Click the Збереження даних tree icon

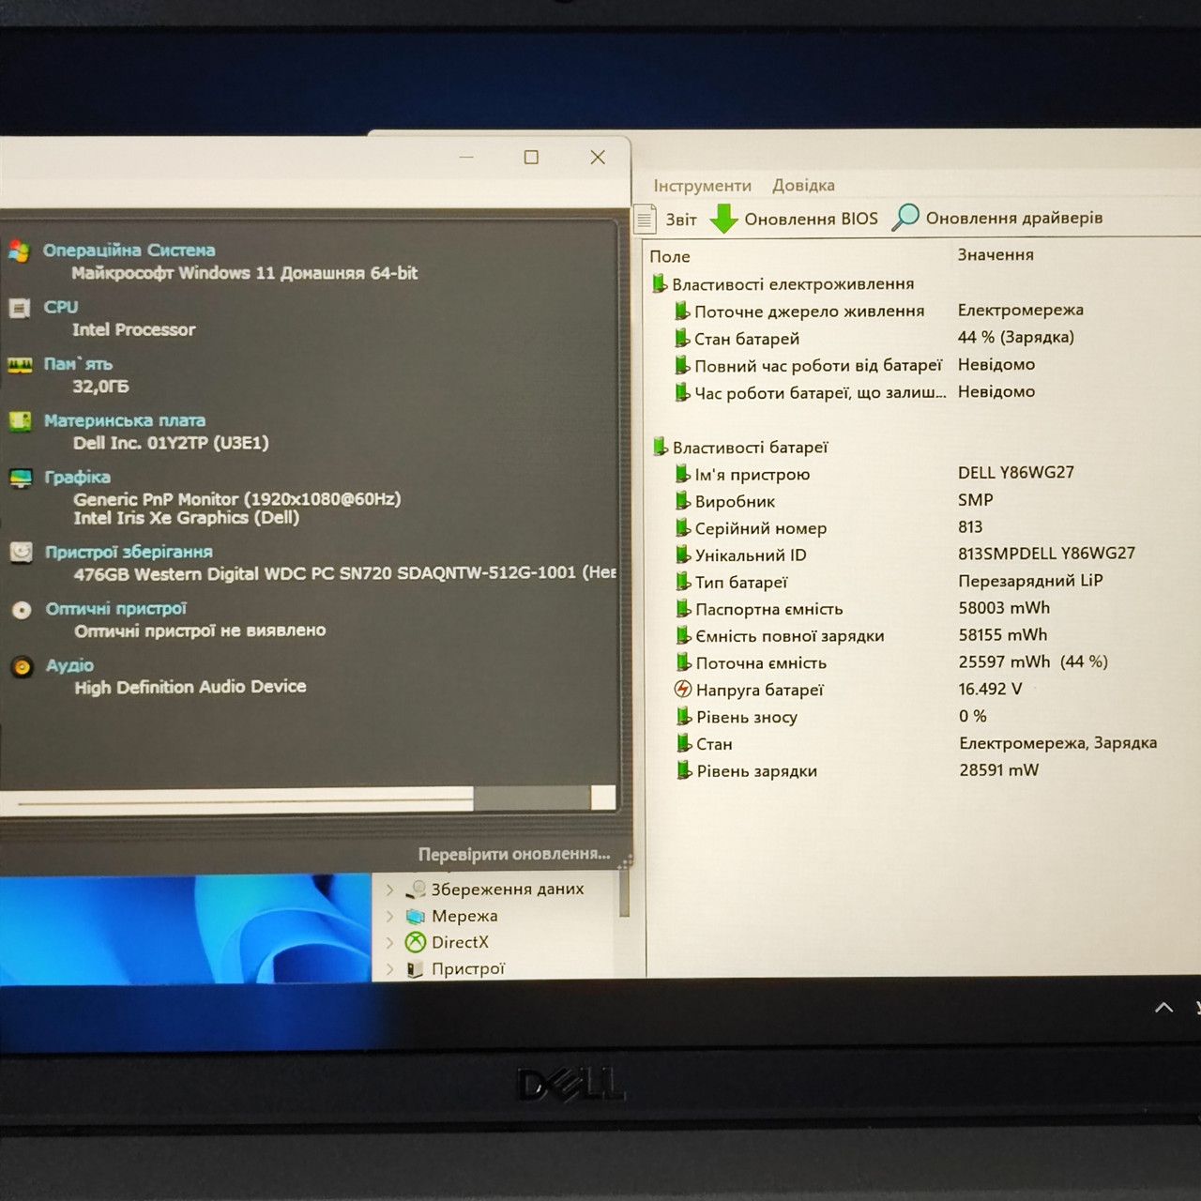click(416, 889)
